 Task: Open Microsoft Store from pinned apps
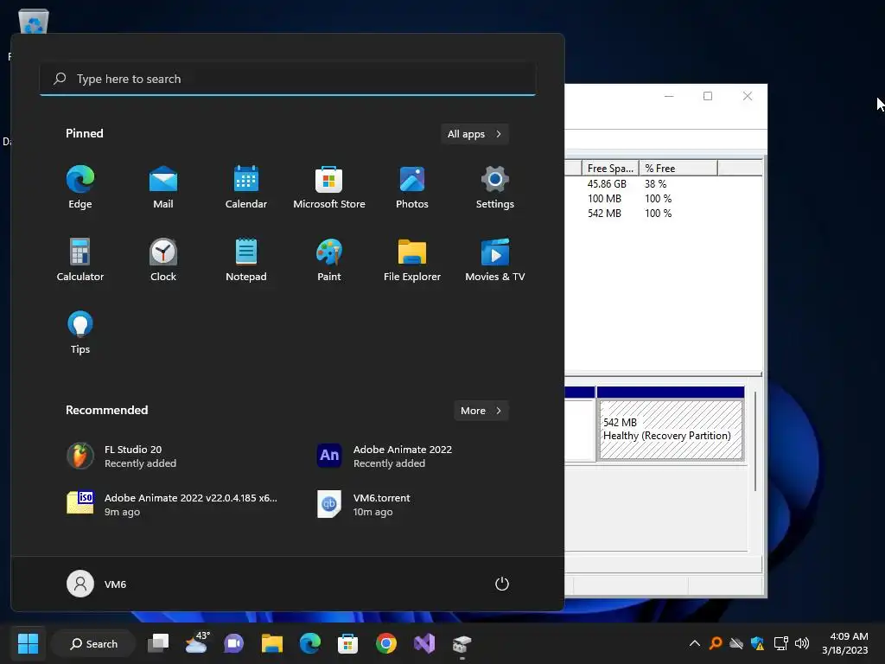point(329,188)
